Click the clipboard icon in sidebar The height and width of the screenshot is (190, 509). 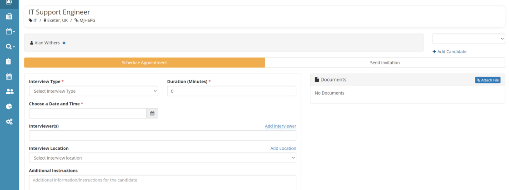tap(9, 62)
